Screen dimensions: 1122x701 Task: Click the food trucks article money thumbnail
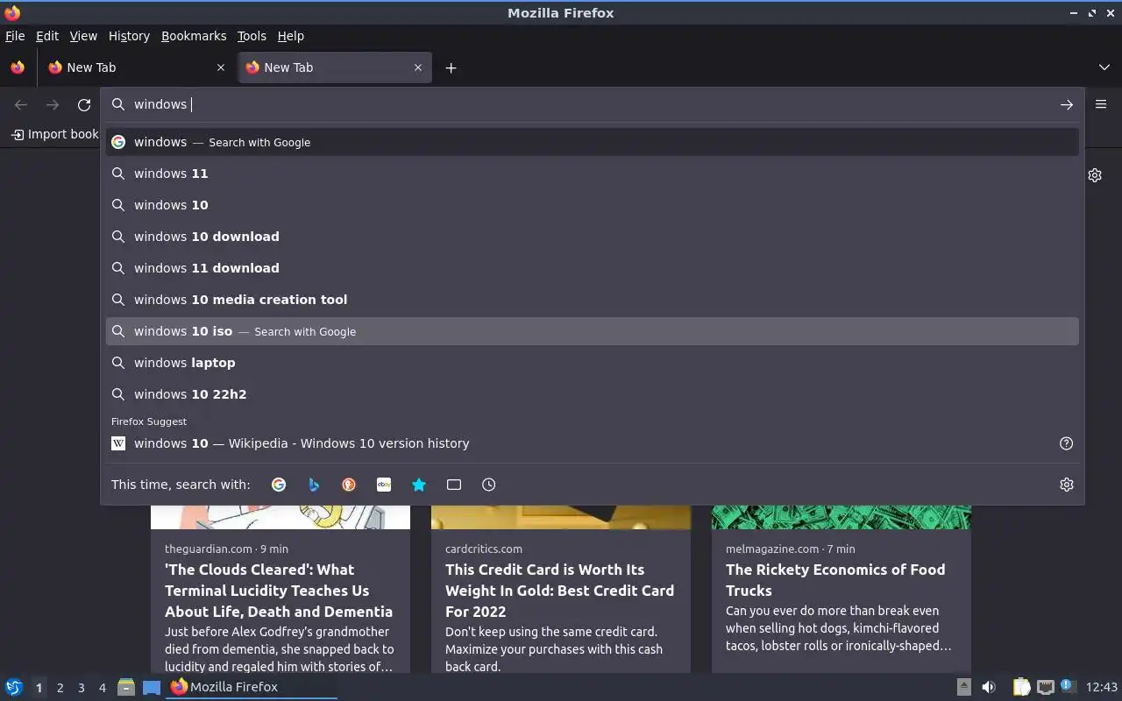[x=841, y=517]
